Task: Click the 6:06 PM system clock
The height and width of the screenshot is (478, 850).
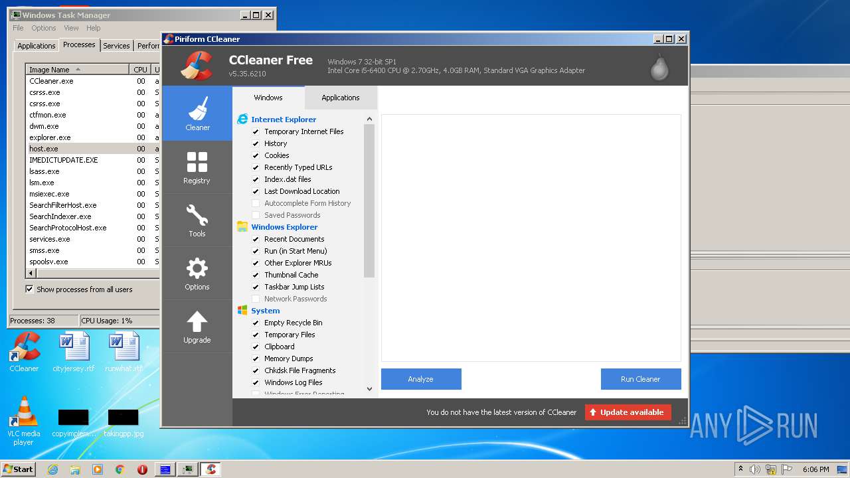Action: pyautogui.click(x=815, y=469)
